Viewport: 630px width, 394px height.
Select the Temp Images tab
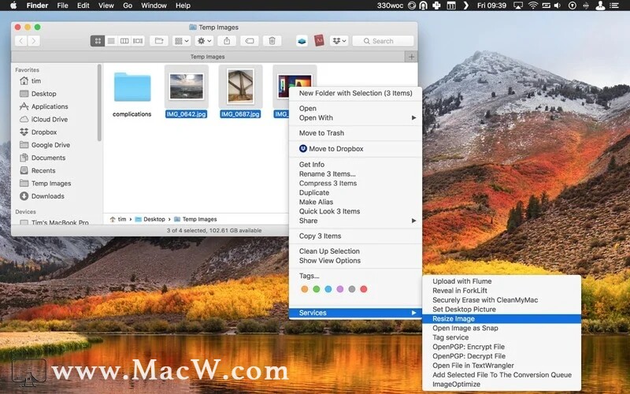tap(208, 57)
